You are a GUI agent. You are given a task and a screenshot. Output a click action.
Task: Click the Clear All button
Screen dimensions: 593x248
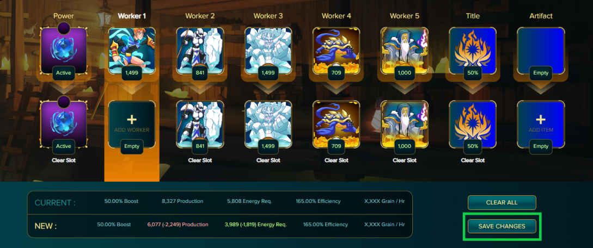click(x=502, y=203)
